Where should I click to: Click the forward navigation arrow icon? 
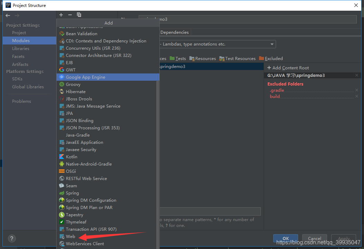click(17, 16)
